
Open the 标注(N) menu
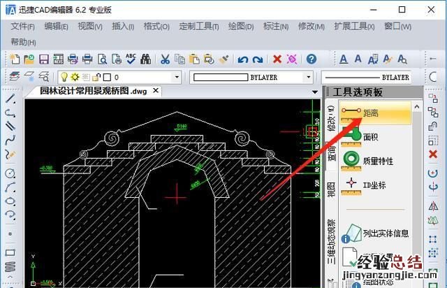(273, 27)
